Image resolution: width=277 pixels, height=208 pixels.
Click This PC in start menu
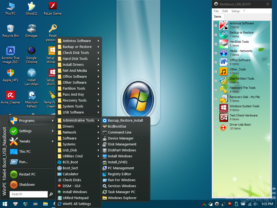tap(32, 152)
